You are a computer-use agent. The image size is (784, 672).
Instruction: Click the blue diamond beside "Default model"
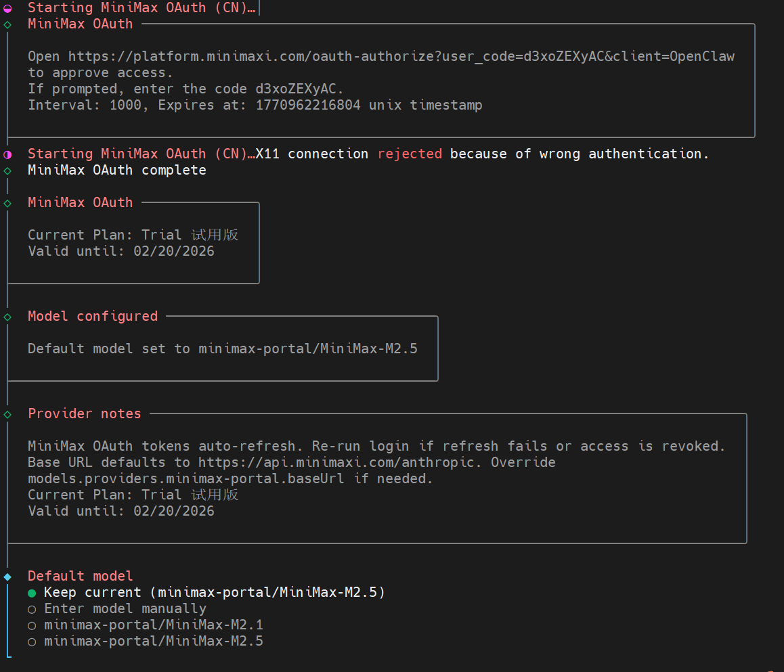click(7, 577)
